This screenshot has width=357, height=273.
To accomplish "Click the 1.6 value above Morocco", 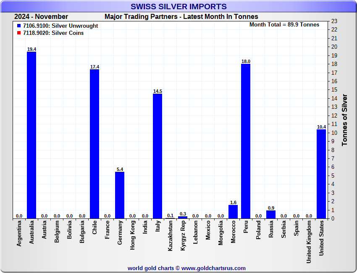I will click(233, 202).
